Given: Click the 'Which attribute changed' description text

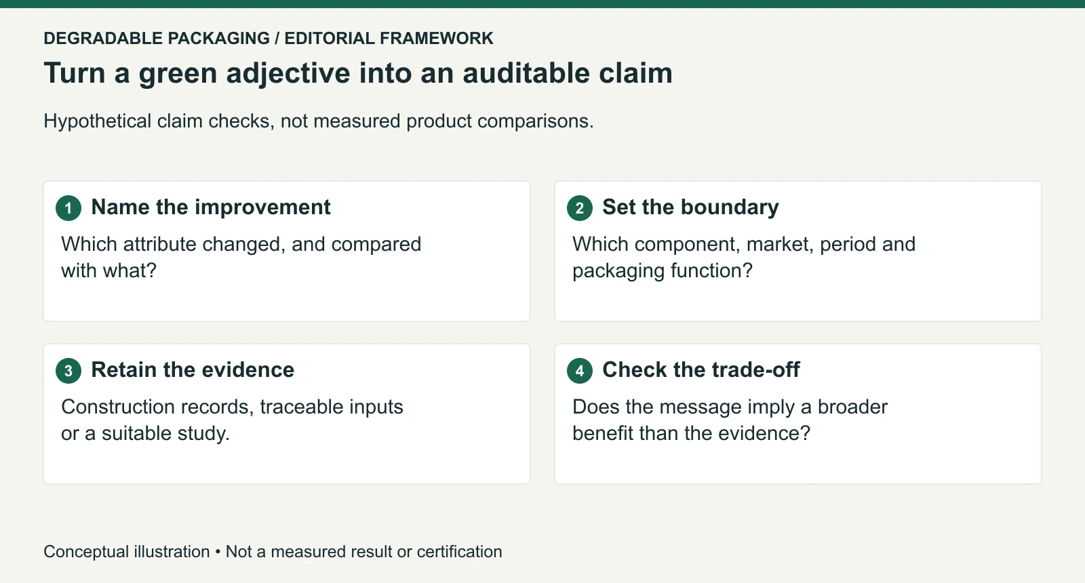Looking at the screenshot, I should click(241, 257).
